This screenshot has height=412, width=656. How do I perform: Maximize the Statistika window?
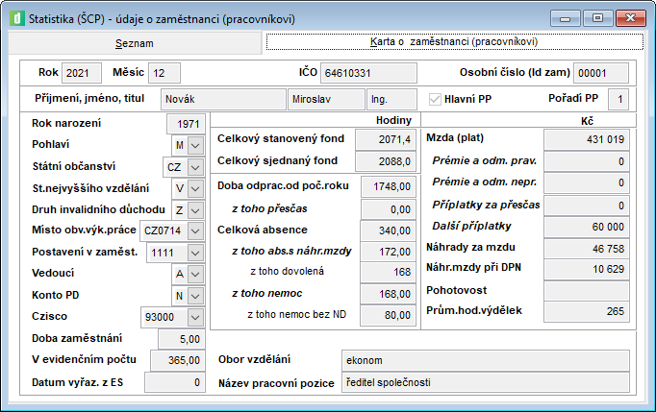pos(598,18)
